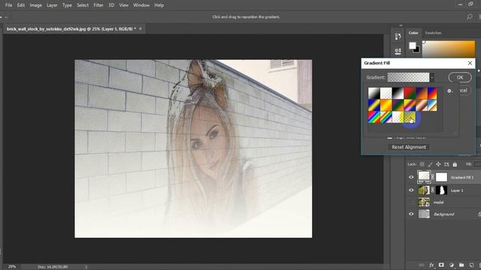481x270 pixels.
Task: Hide Layer 1 using its eye icon
Action: coord(411,190)
